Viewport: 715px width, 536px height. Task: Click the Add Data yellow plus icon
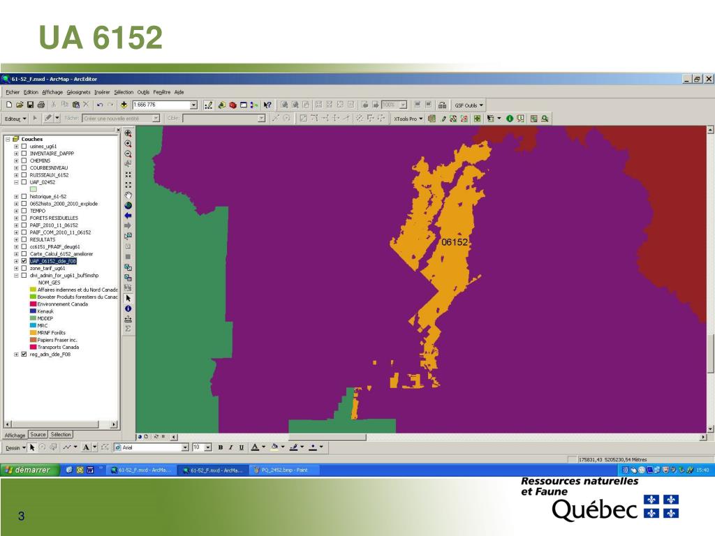[x=124, y=105]
